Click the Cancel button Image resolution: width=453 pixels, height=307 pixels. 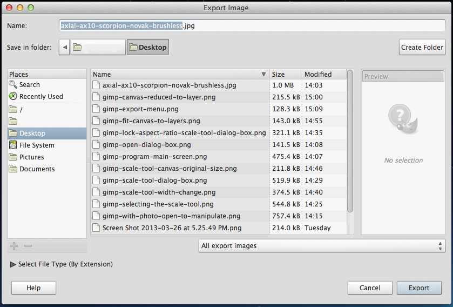(370, 288)
